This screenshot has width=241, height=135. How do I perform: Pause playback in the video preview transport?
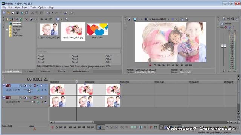click(x=168, y=65)
